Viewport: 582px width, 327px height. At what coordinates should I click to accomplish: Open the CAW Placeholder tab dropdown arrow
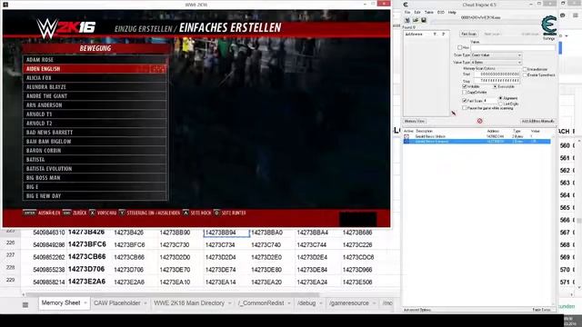(145, 303)
